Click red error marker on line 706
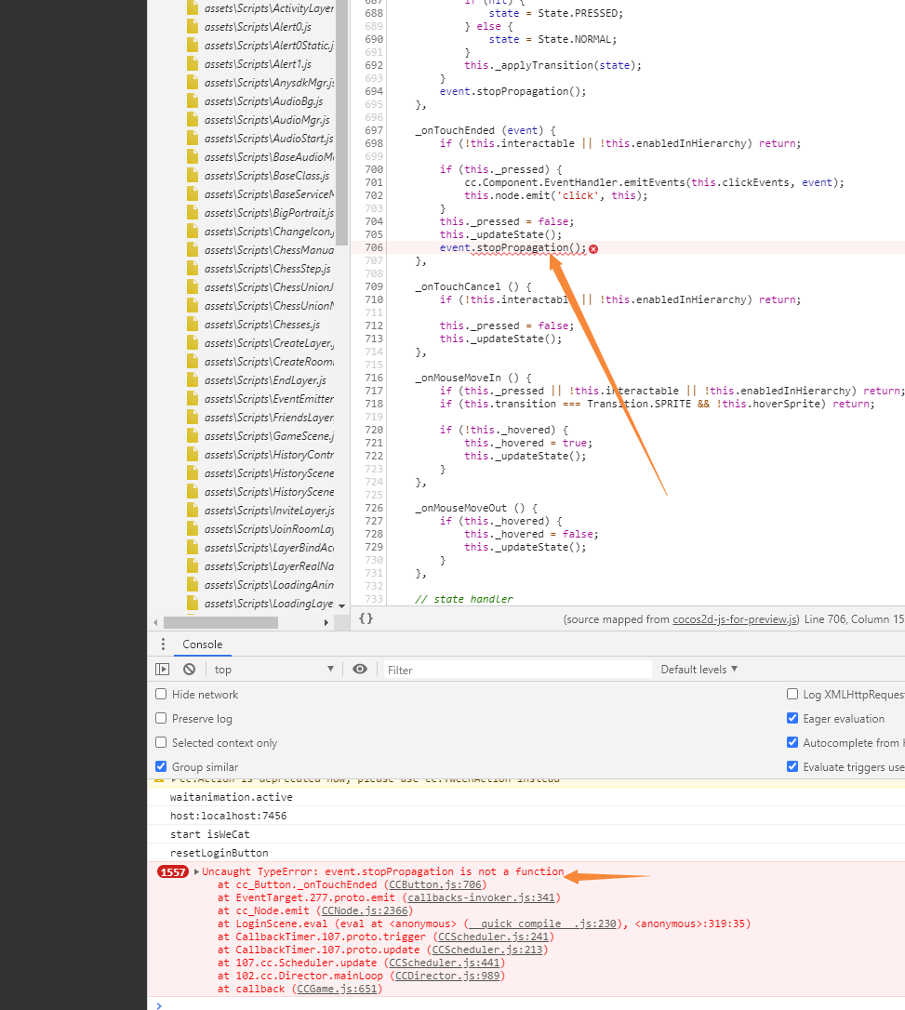Screen dimensions: 905x1010 click(x=593, y=248)
